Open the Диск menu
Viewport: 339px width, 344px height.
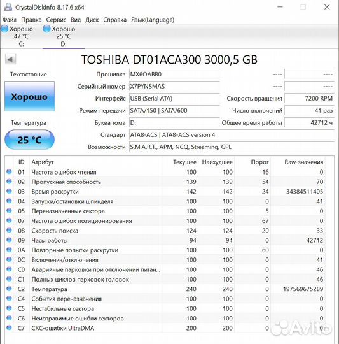pos(92,20)
